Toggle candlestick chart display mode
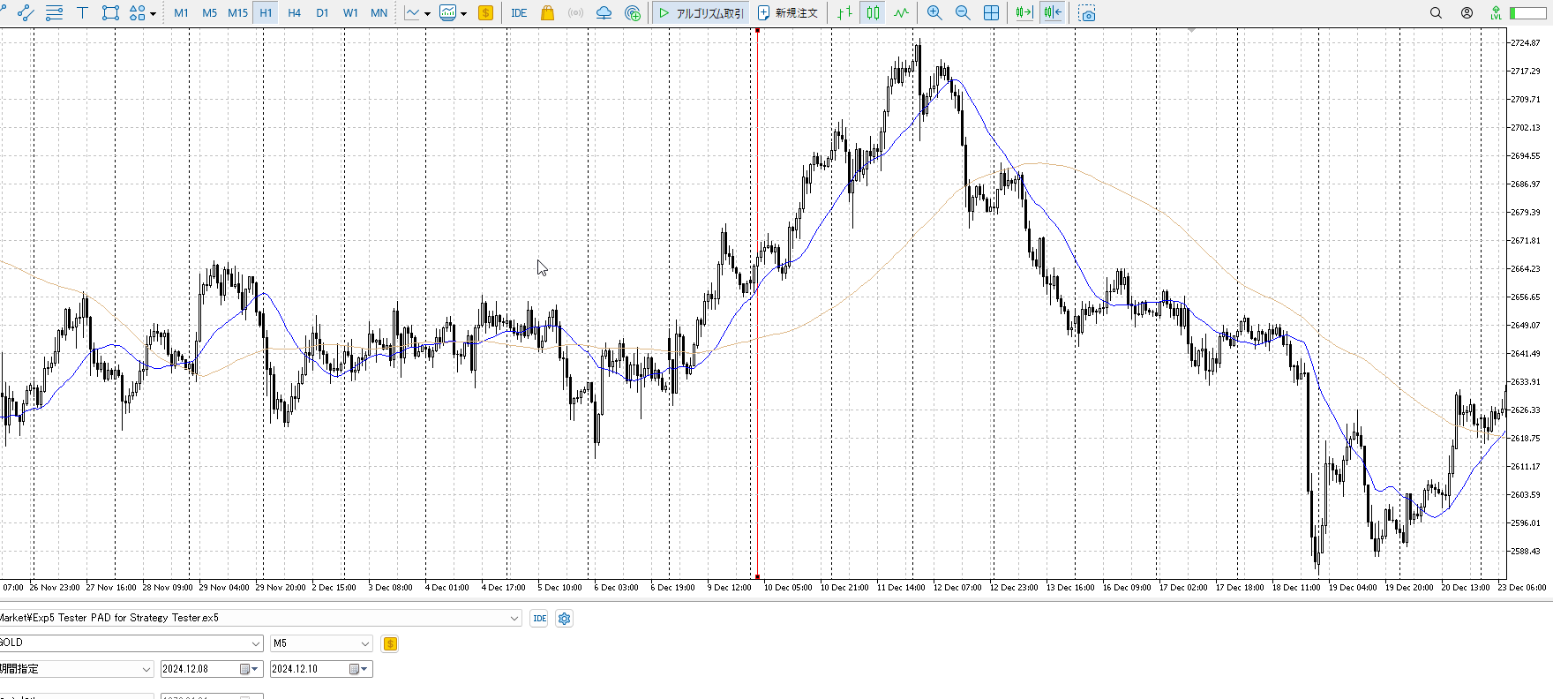The height and width of the screenshot is (699, 1553). coord(873,13)
